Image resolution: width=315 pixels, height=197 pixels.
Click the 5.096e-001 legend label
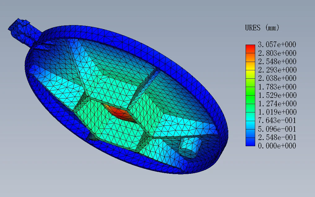pos(277,129)
